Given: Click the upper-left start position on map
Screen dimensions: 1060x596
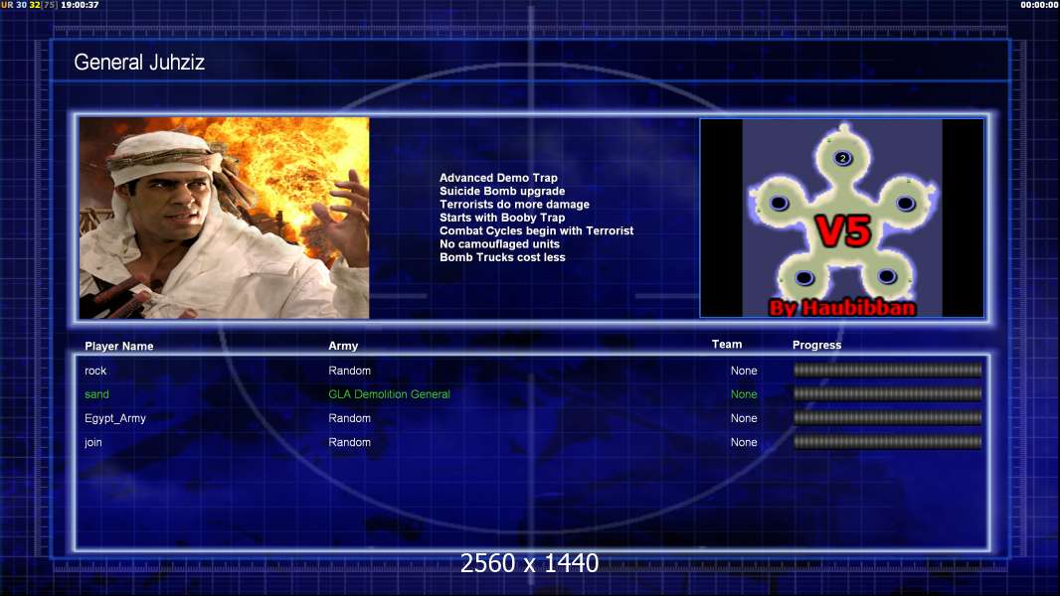Looking at the screenshot, I should coord(779,203).
